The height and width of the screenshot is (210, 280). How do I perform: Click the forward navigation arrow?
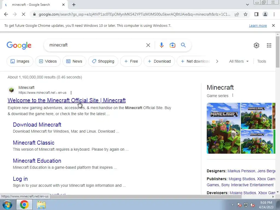point(15,14)
